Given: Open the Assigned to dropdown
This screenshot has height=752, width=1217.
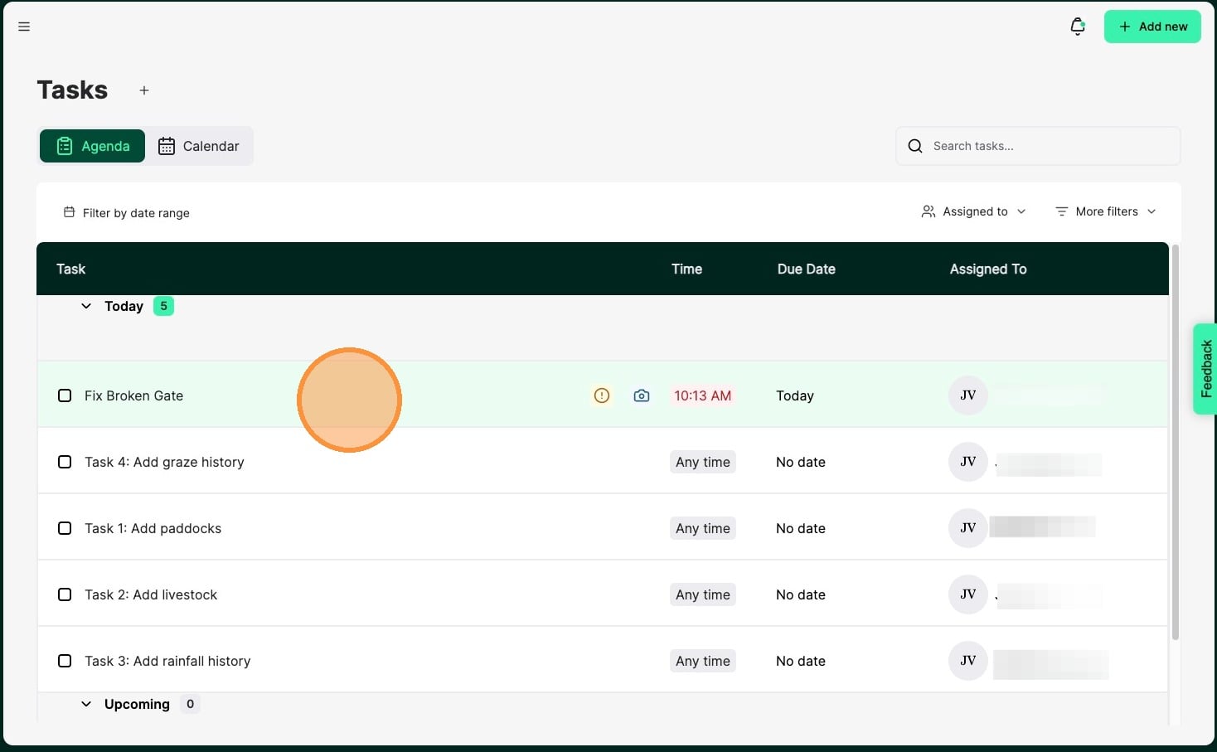Looking at the screenshot, I should pos(974,211).
